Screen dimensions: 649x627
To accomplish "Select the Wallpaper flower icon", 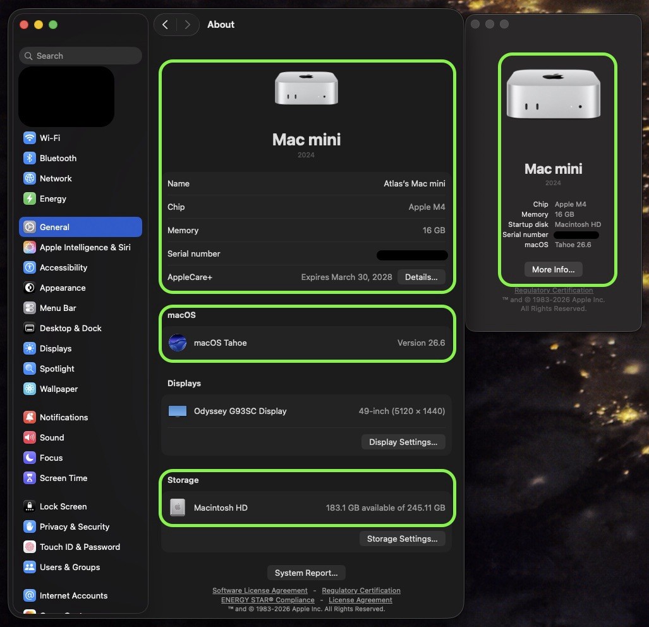I will click(x=30, y=389).
